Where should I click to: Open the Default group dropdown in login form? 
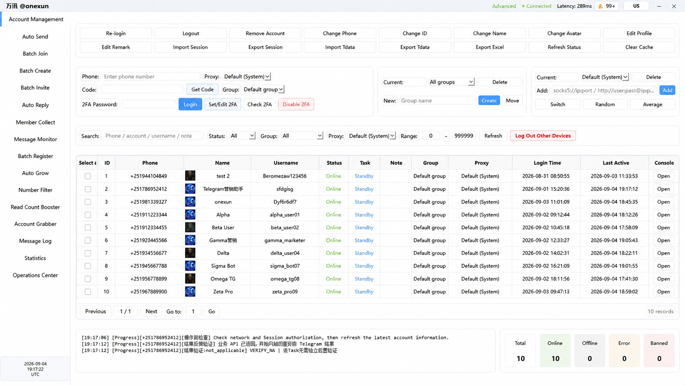(x=263, y=89)
